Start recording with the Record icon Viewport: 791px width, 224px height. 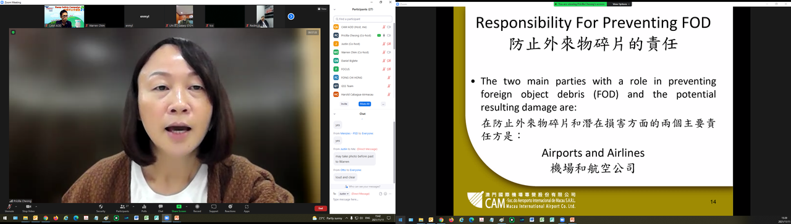pyautogui.click(x=197, y=206)
